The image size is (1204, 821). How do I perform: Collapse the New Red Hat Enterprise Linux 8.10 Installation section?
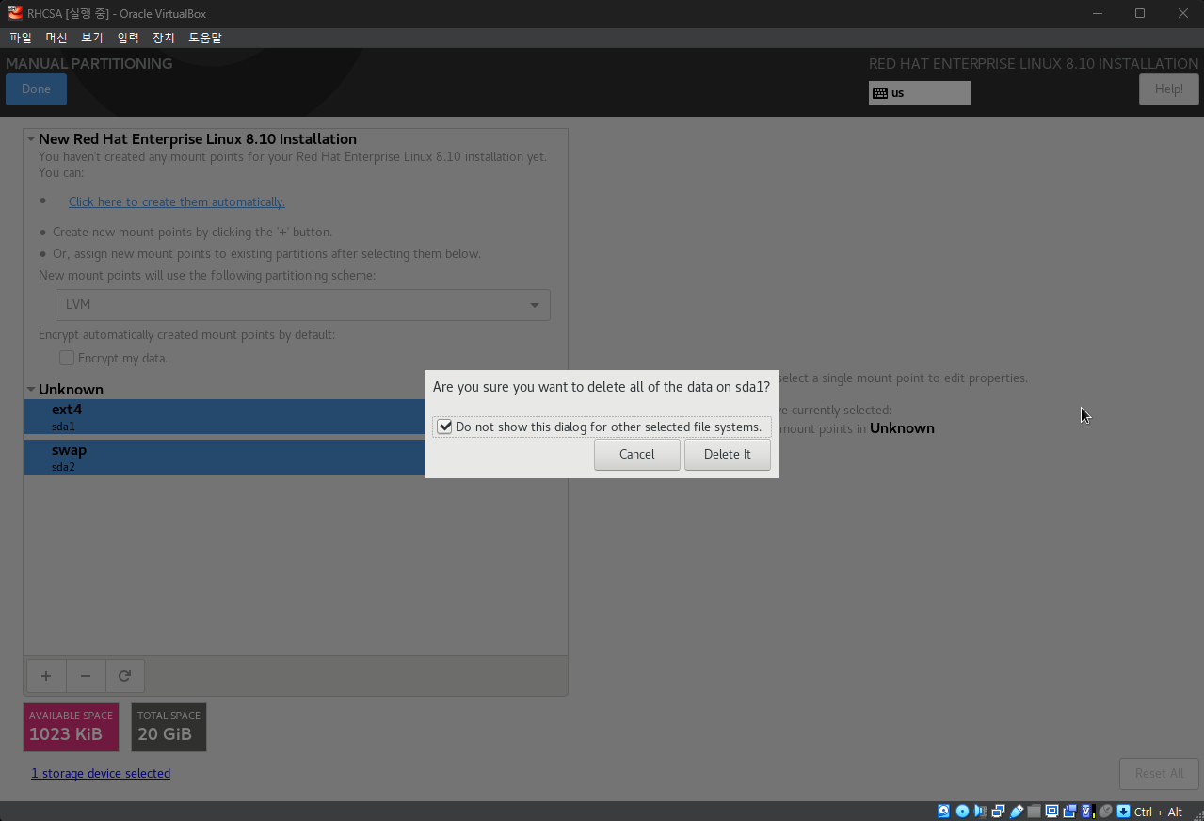coord(31,139)
